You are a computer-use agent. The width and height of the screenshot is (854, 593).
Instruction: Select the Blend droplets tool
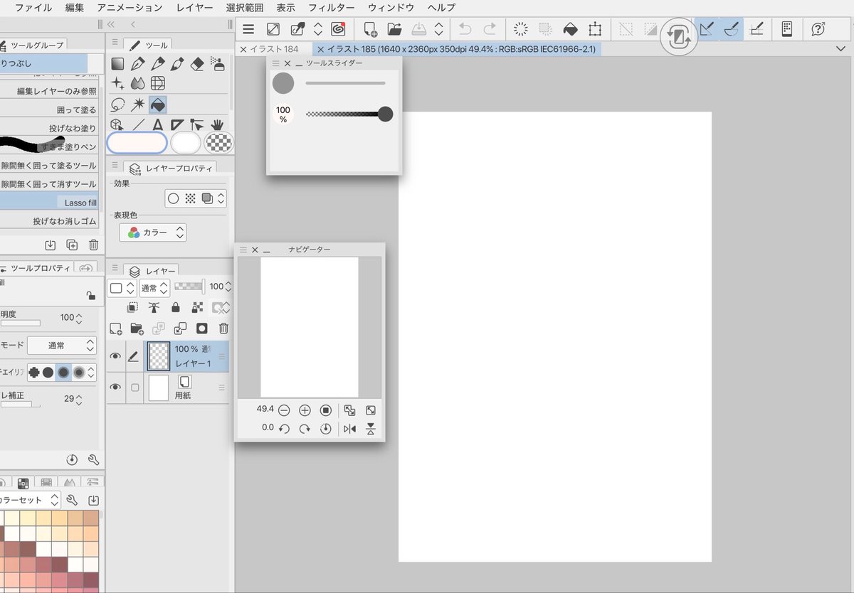coord(137,84)
